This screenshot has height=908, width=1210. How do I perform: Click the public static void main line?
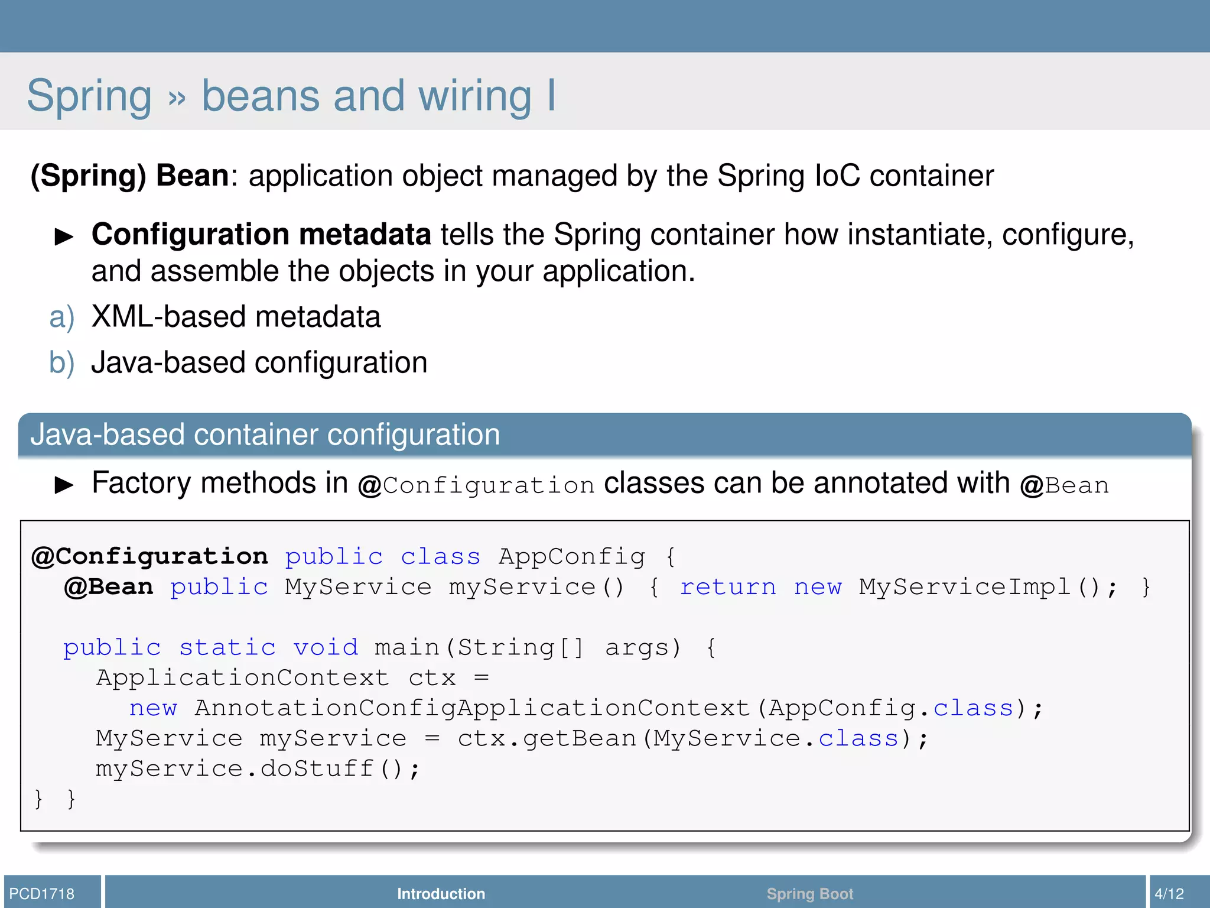389,648
